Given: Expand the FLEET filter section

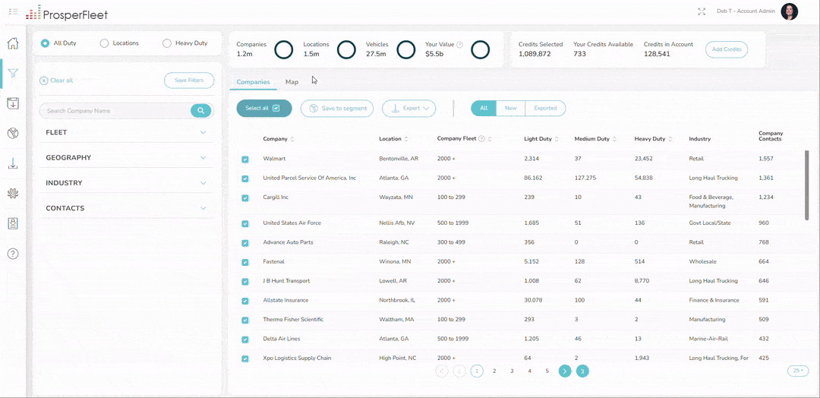Looking at the screenshot, I should (127, 132).
